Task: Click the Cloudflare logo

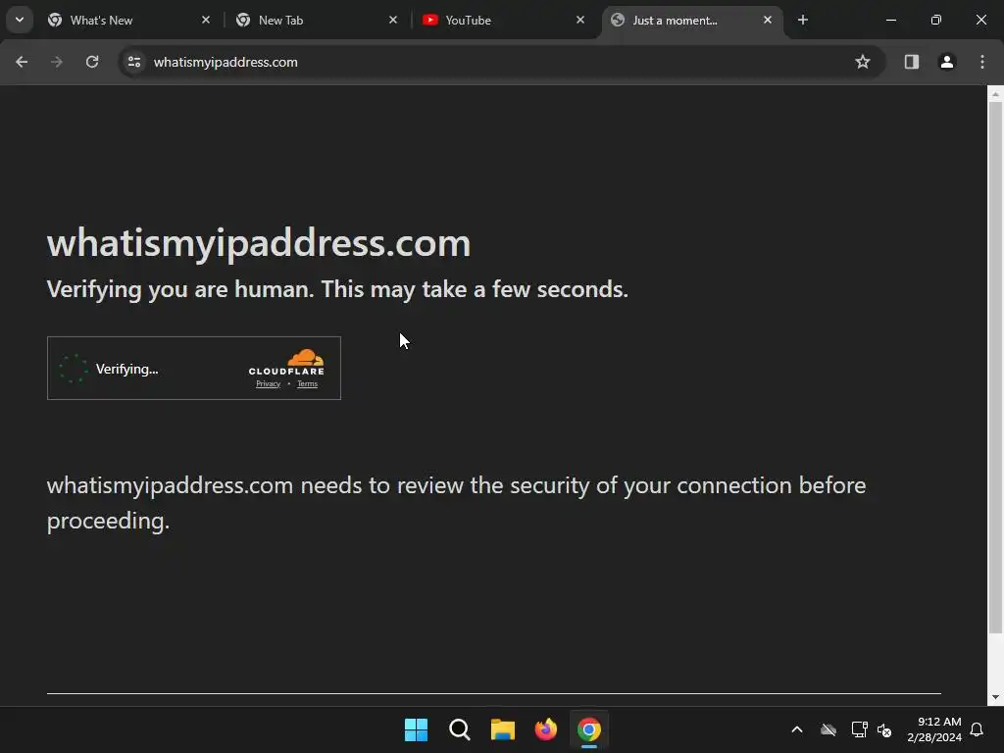Action: click(x=286, y=362)
